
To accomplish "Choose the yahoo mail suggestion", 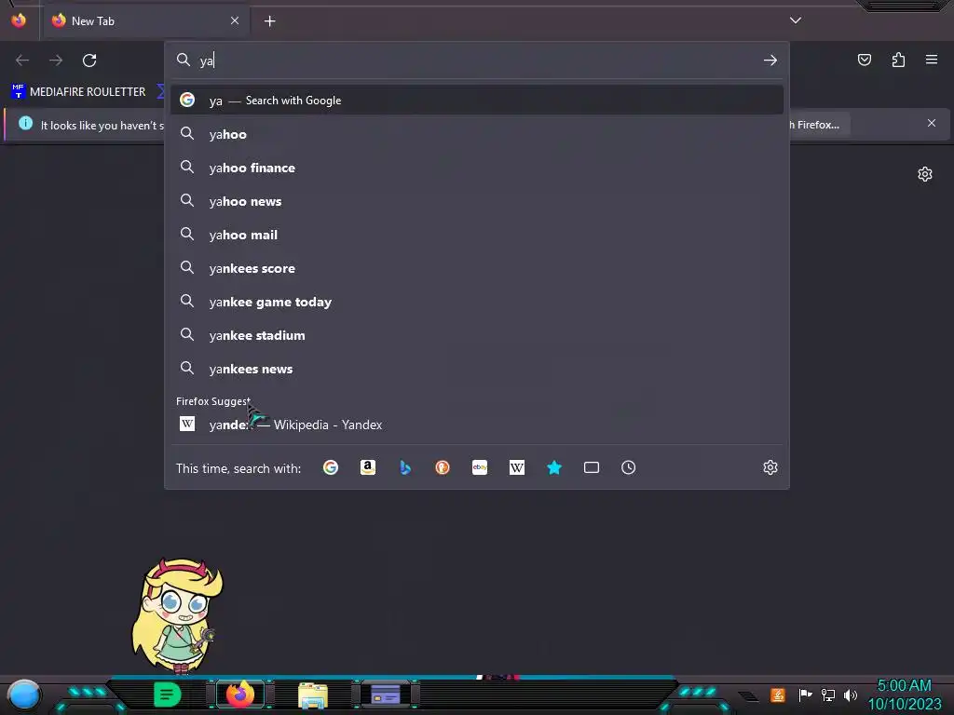I will (477, 235).
